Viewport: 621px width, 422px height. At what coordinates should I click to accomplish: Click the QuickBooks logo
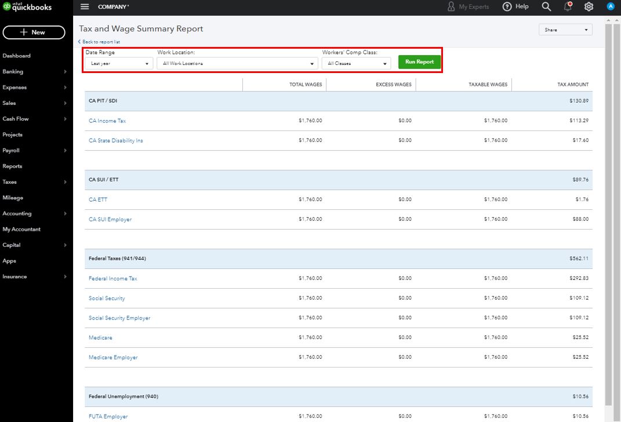click(27, 7)
